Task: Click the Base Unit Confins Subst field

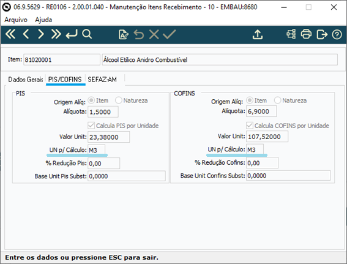Action: 288,176
